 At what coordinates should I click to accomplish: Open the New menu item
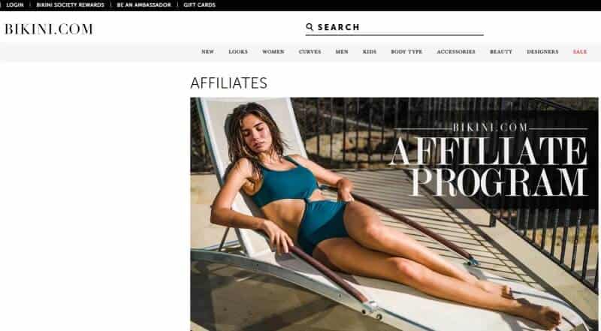pos(208,52)
